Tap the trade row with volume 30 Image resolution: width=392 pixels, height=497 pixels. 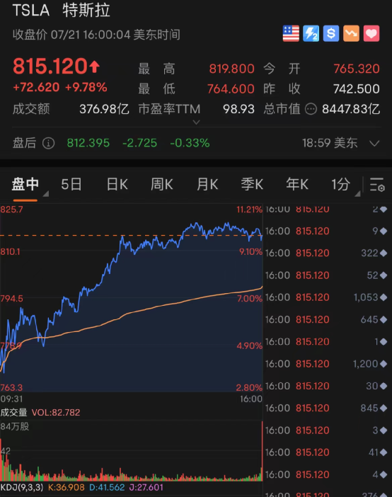pyautogui.click(x=326, y=386)
